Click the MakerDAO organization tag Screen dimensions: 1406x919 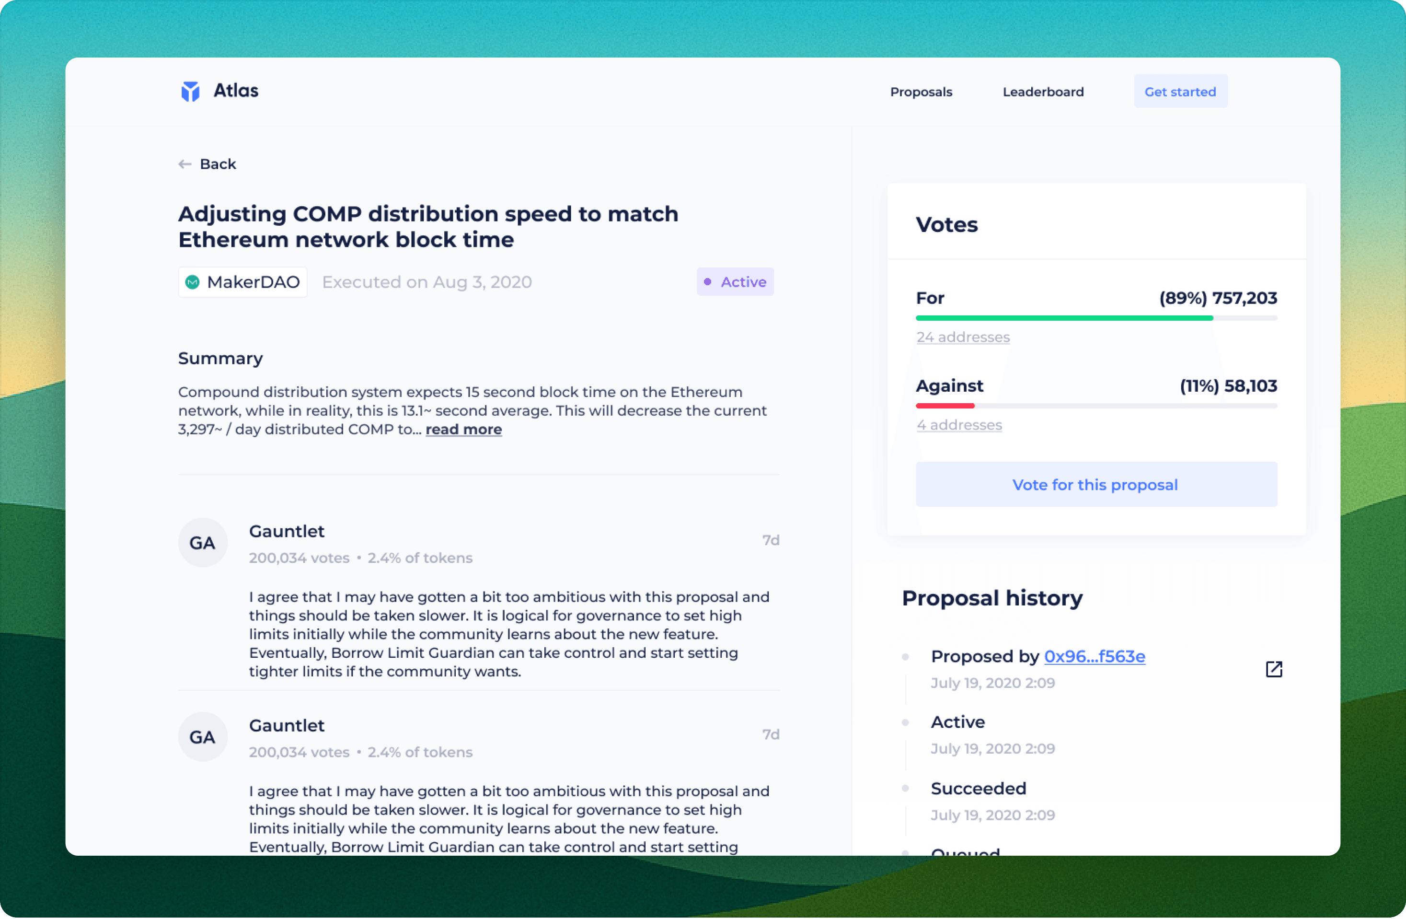tap(243, 282)
